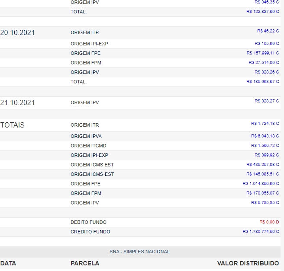Click the R$ 1.780.774,50 C credit value
The width and height of the screenshot is (284, 271).
pyautogui.click(x=261, y=232)
